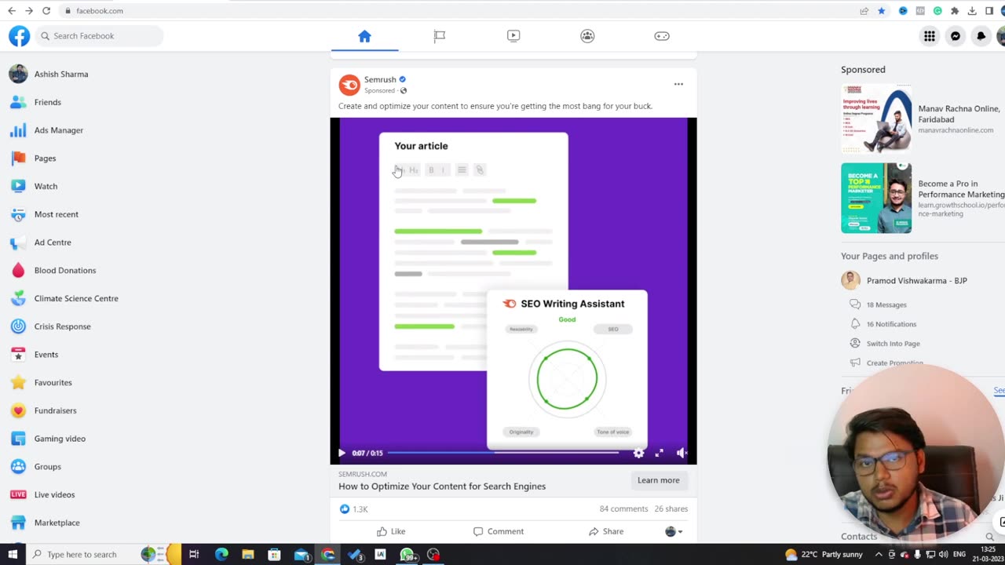Share the Semrush post
Viewport: 1005px width, 565px height.
click(x=606, y=531)
